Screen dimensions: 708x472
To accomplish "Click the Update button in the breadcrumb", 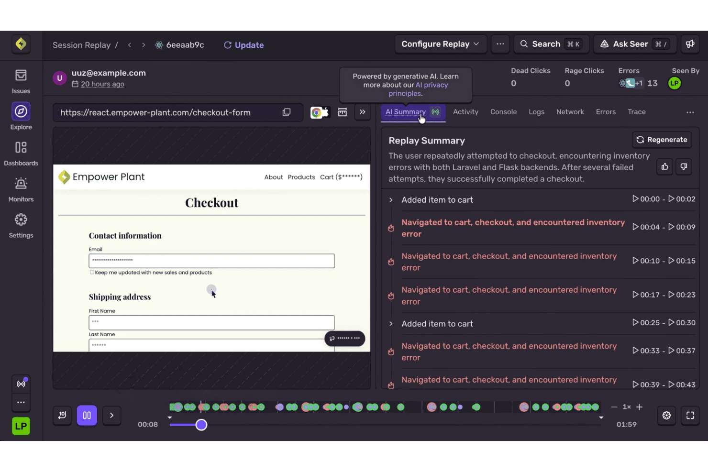I will point(244,45).
